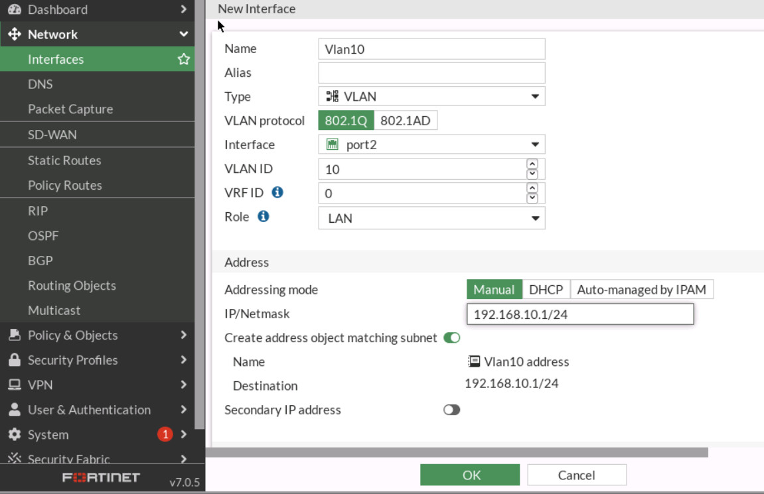Enable Secondary IP address
Screen dimensions: 764x494
[x=451, y=410]
